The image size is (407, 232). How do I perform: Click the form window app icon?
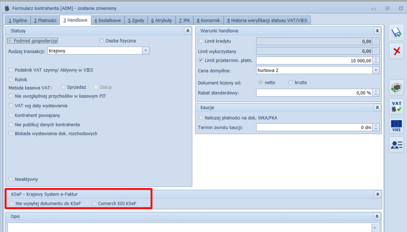(x=7, y=8)
